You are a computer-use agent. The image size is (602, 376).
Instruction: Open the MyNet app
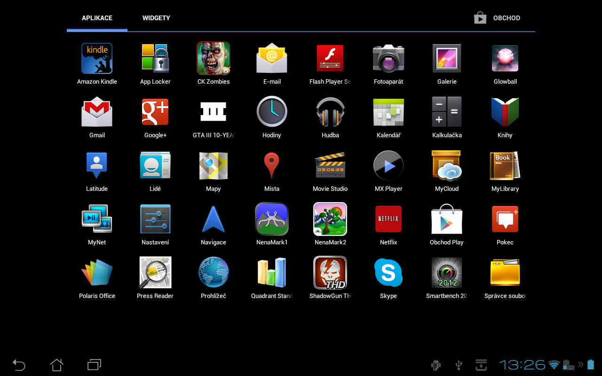(x=97, y=219)
